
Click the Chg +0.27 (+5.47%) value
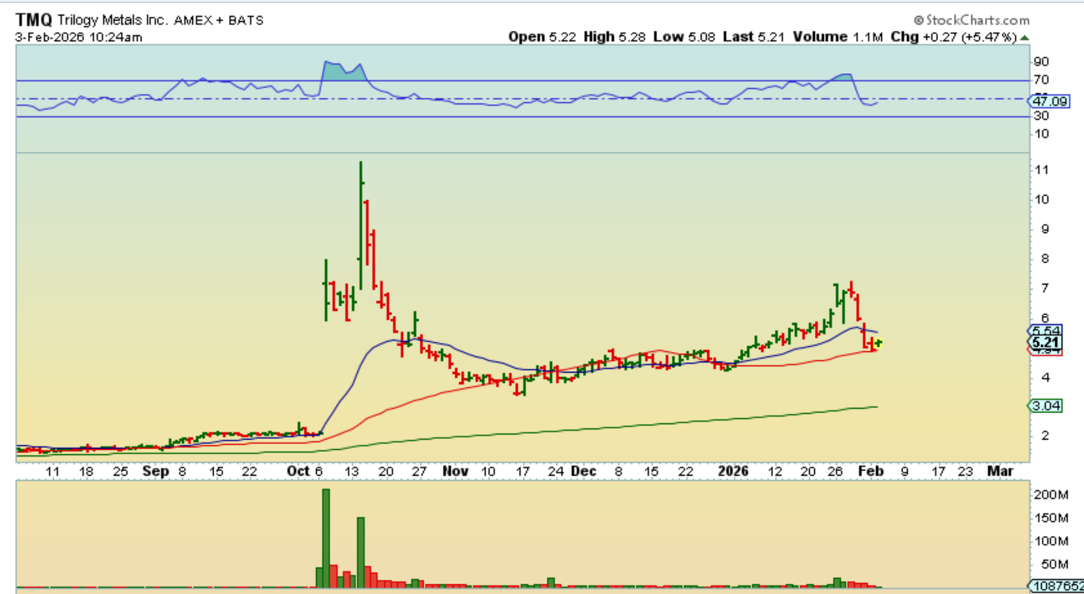click(x=953, y=37)
